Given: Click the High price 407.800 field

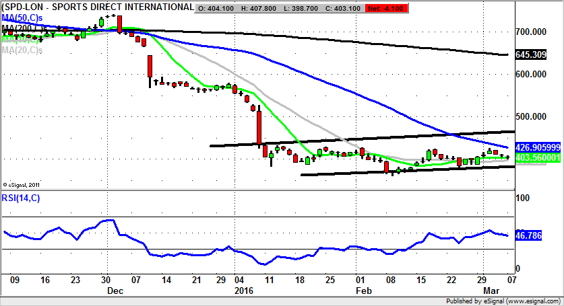Looking at the screenshot, I should click(x=264, y=8).
